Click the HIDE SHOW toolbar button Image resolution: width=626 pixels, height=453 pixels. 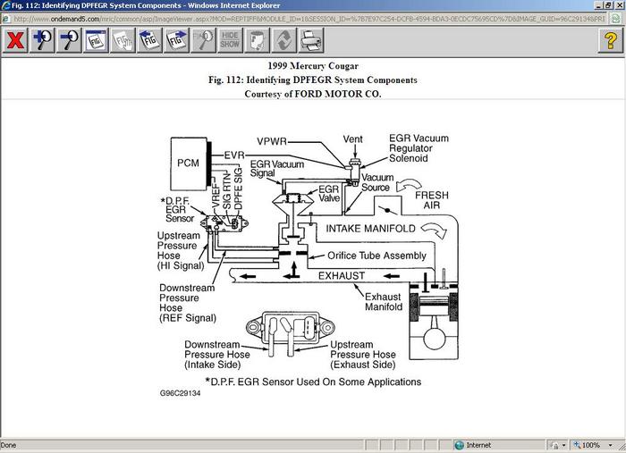[231, 40]
